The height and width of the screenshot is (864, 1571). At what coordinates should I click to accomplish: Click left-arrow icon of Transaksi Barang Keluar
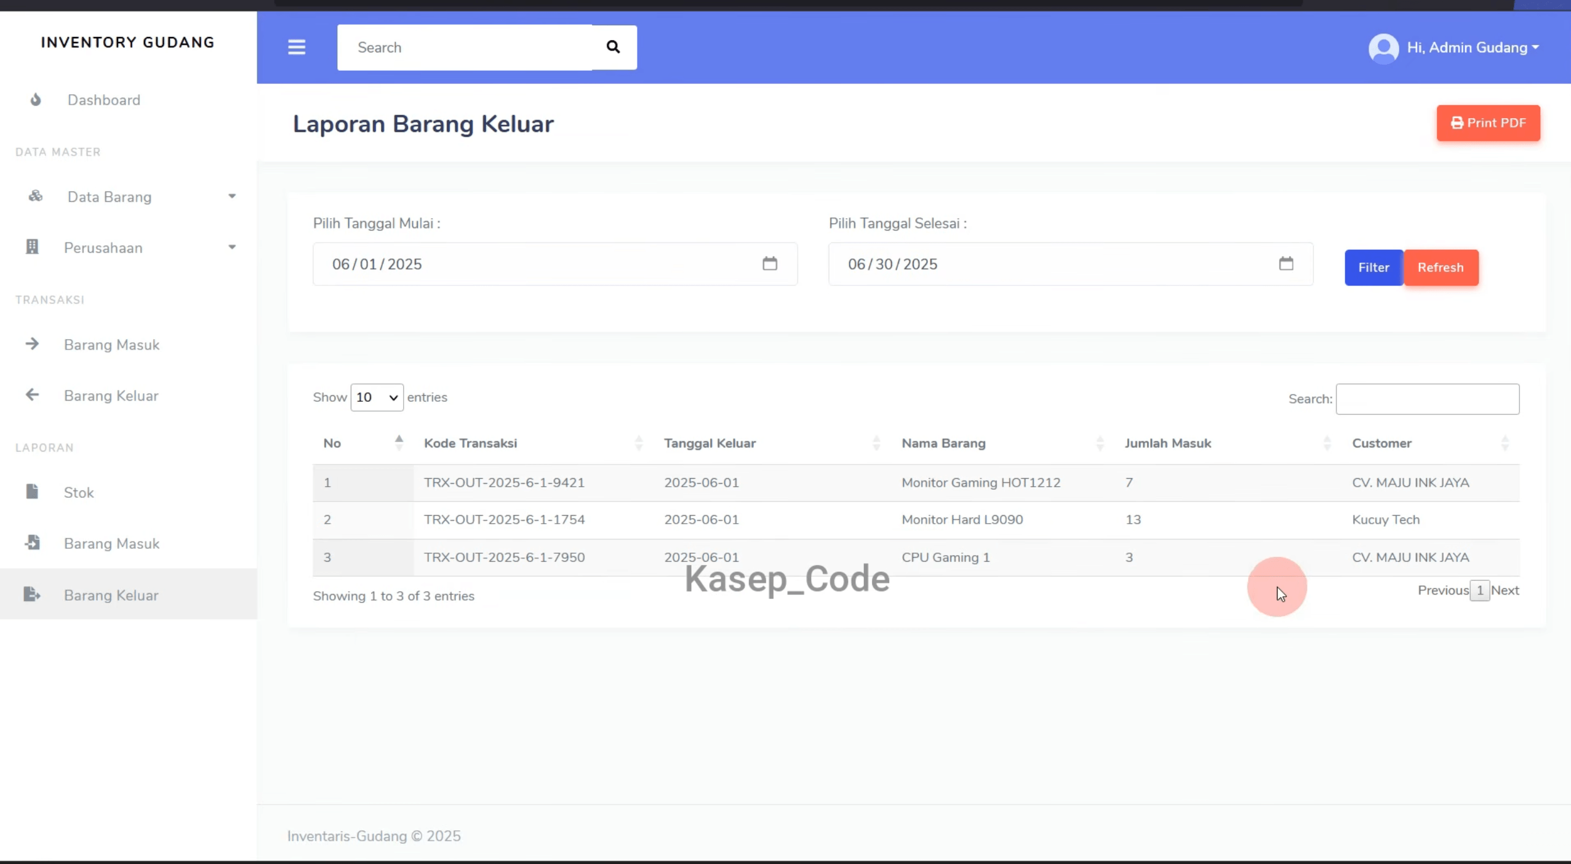coord(32,395)
